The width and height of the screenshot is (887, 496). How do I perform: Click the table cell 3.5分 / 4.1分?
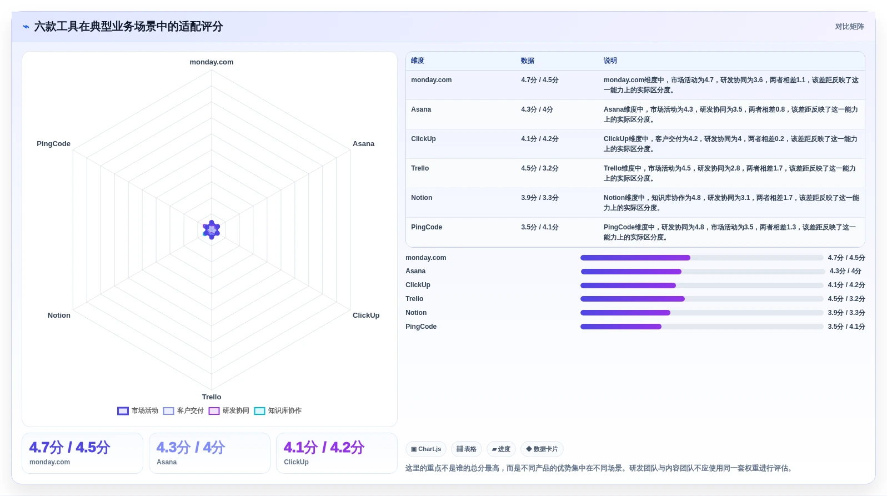(540, 227)
